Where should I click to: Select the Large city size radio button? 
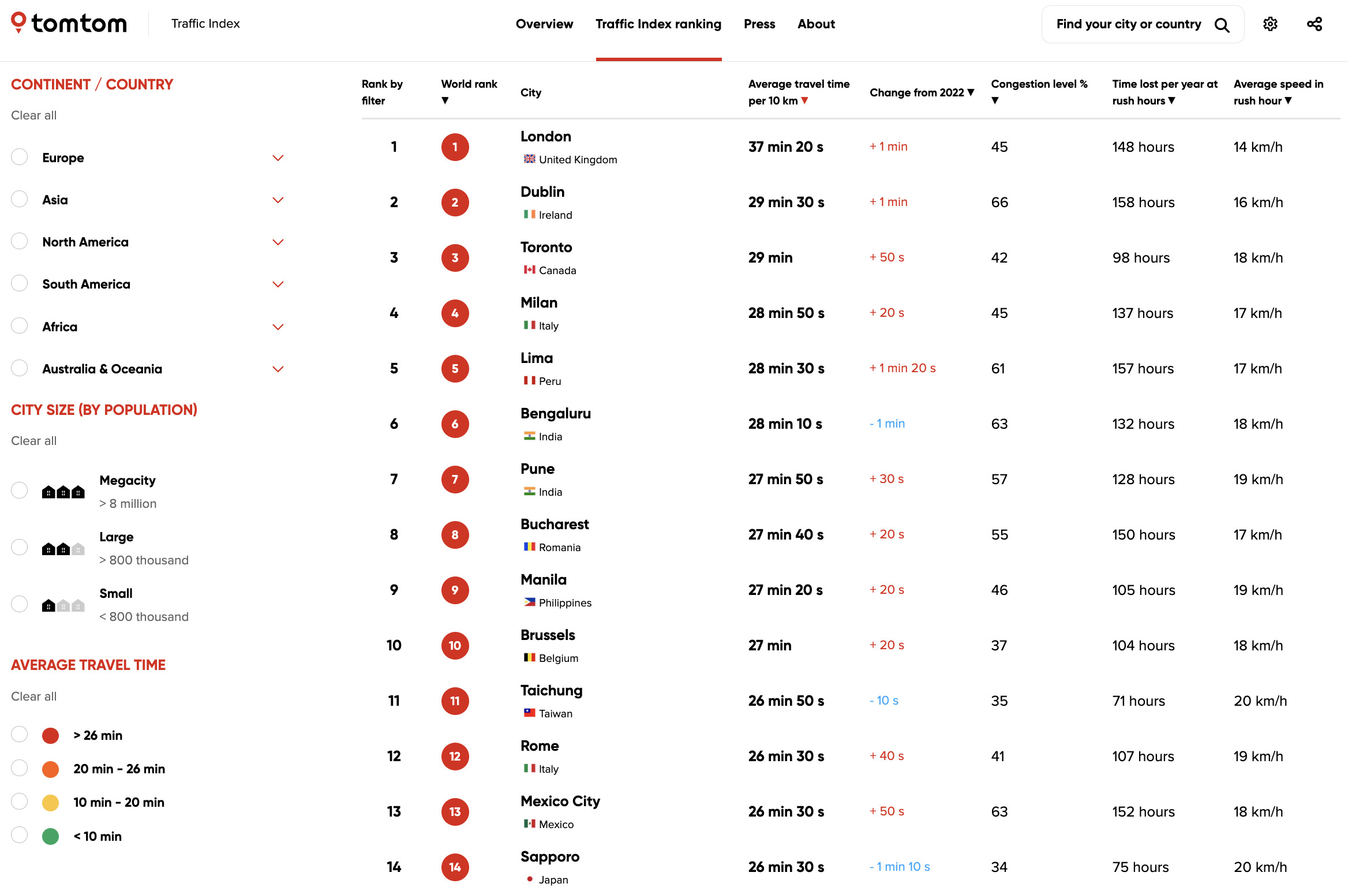pos(20,547)
